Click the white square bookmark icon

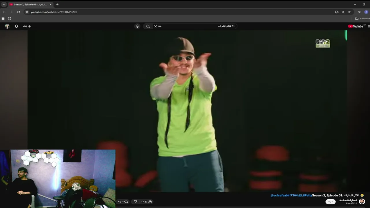click(3, 18)
